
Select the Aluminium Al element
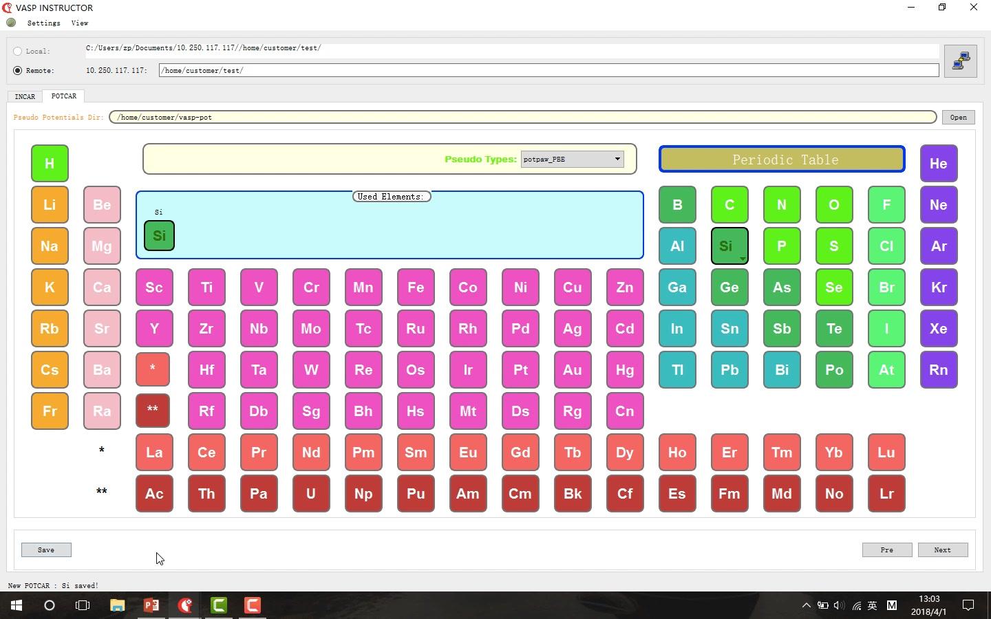point(677,246)
